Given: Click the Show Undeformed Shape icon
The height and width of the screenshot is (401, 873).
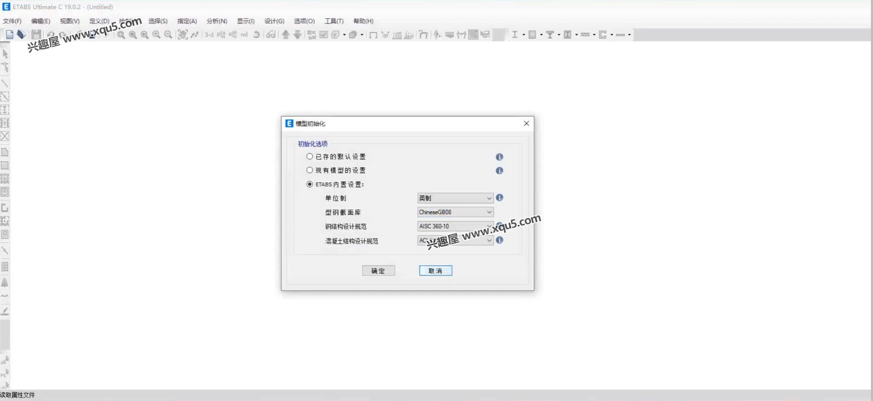Looking at the screenshot, I should click(x=373, y=35).
